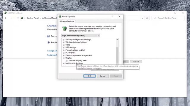Maximize the Edit Plan Settings window

(175, 13)
